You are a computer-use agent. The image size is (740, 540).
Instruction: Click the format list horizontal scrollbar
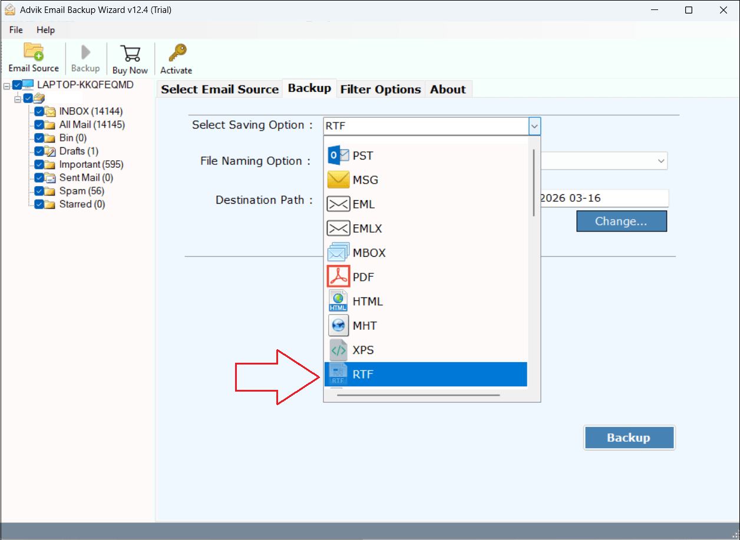(418, 395)
